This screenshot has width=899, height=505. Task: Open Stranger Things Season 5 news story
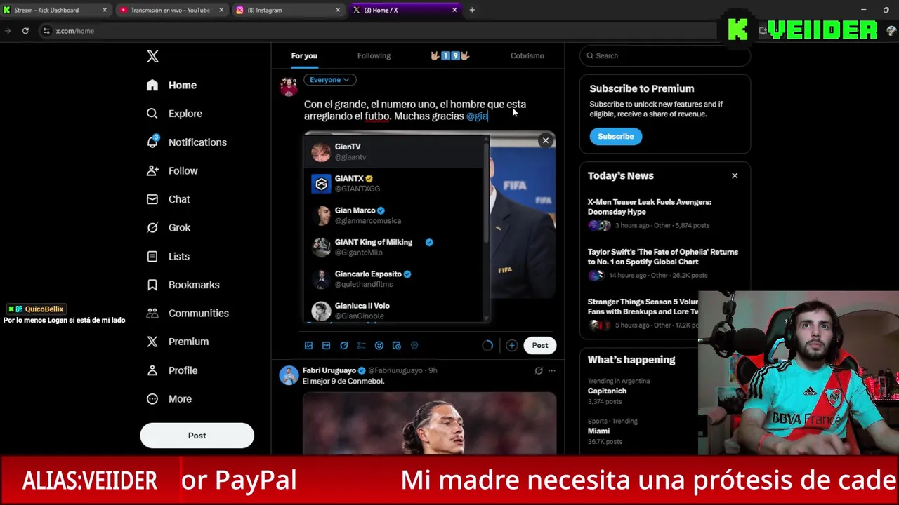643,313
